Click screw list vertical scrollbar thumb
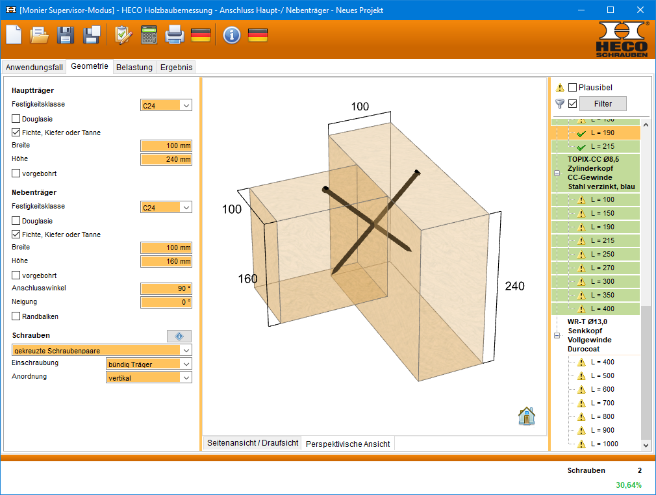The width and height of the screenshot is (656, 495). point(646,372)
